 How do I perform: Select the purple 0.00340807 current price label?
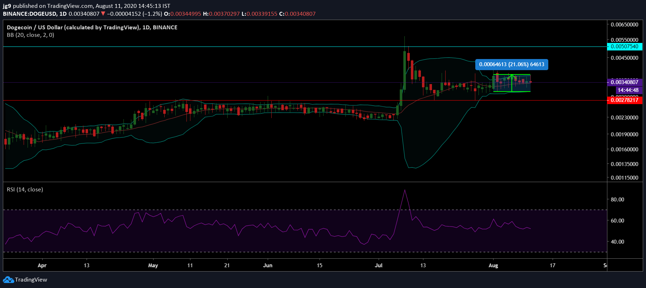coord(625,82)
